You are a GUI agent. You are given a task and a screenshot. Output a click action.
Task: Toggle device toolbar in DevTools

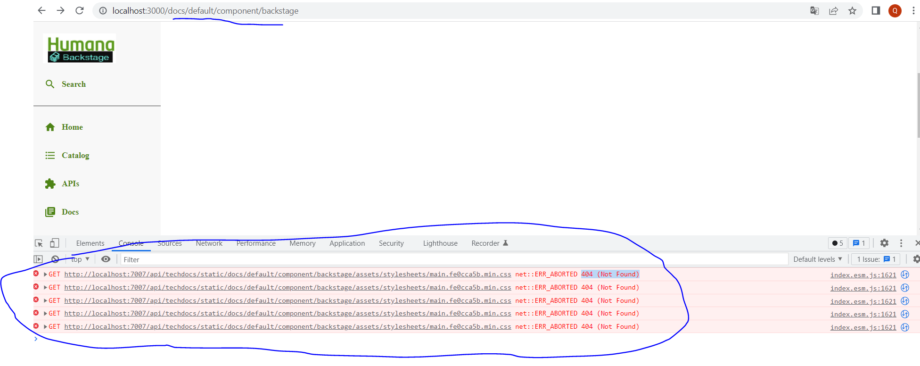55,243
